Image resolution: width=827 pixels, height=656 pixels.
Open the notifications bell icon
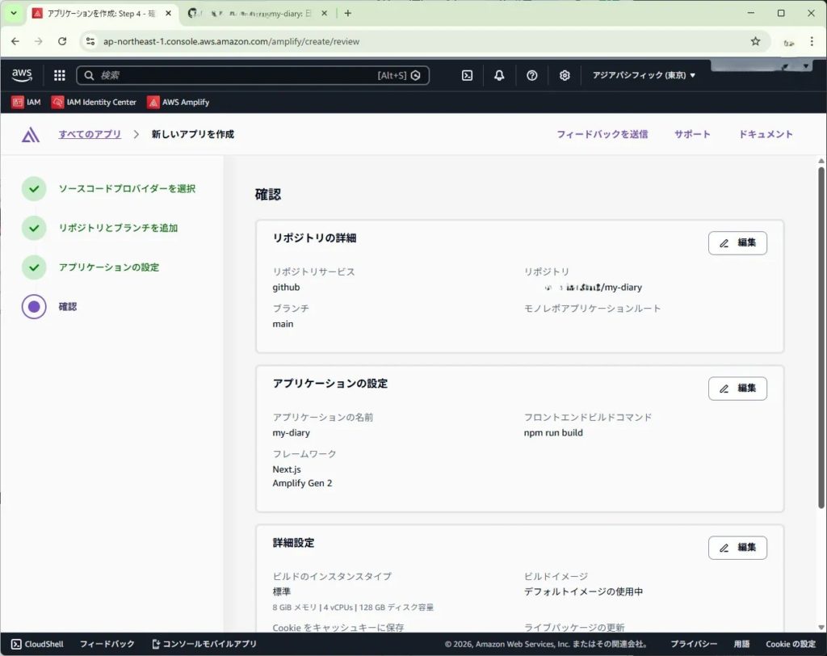[x=499, y=75]
